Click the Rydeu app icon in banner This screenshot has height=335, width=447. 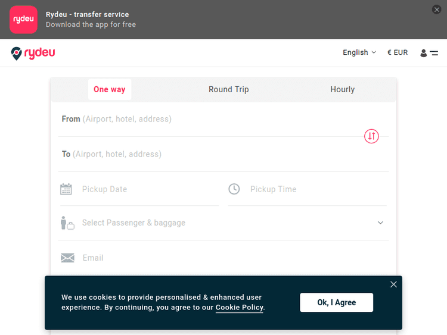pyautogui.click(x=24, y=20)
